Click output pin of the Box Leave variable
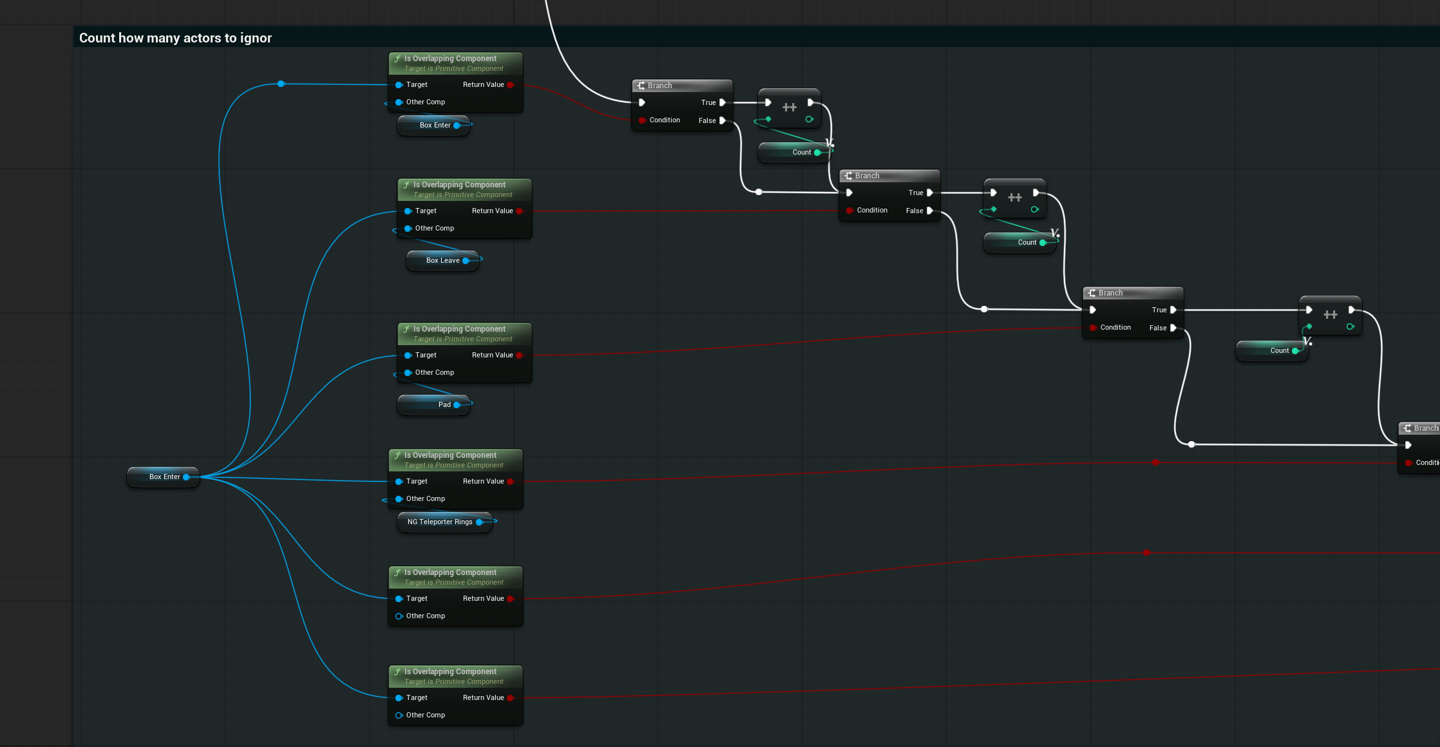The image size is (1440, 747). pyautogui.click(x=466, y=261)
